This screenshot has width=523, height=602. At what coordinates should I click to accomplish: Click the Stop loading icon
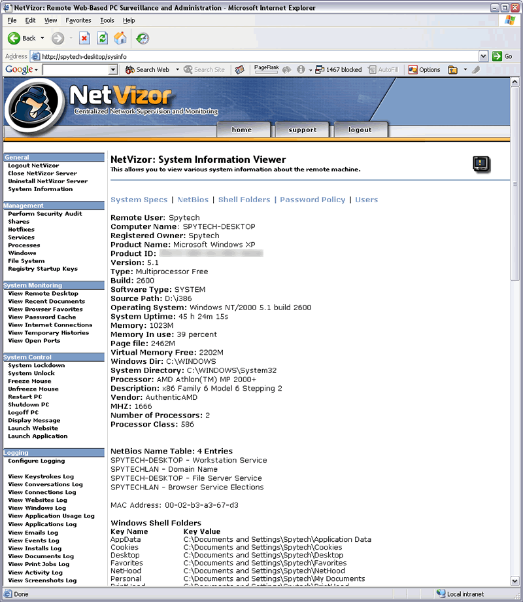(84, 38)
